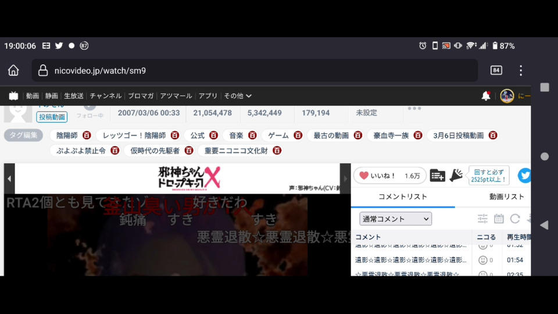The width and height of the screenshot is (558, 314).
Task: Click the 陰陽師 tag dictionary icon
Action: 87,135
